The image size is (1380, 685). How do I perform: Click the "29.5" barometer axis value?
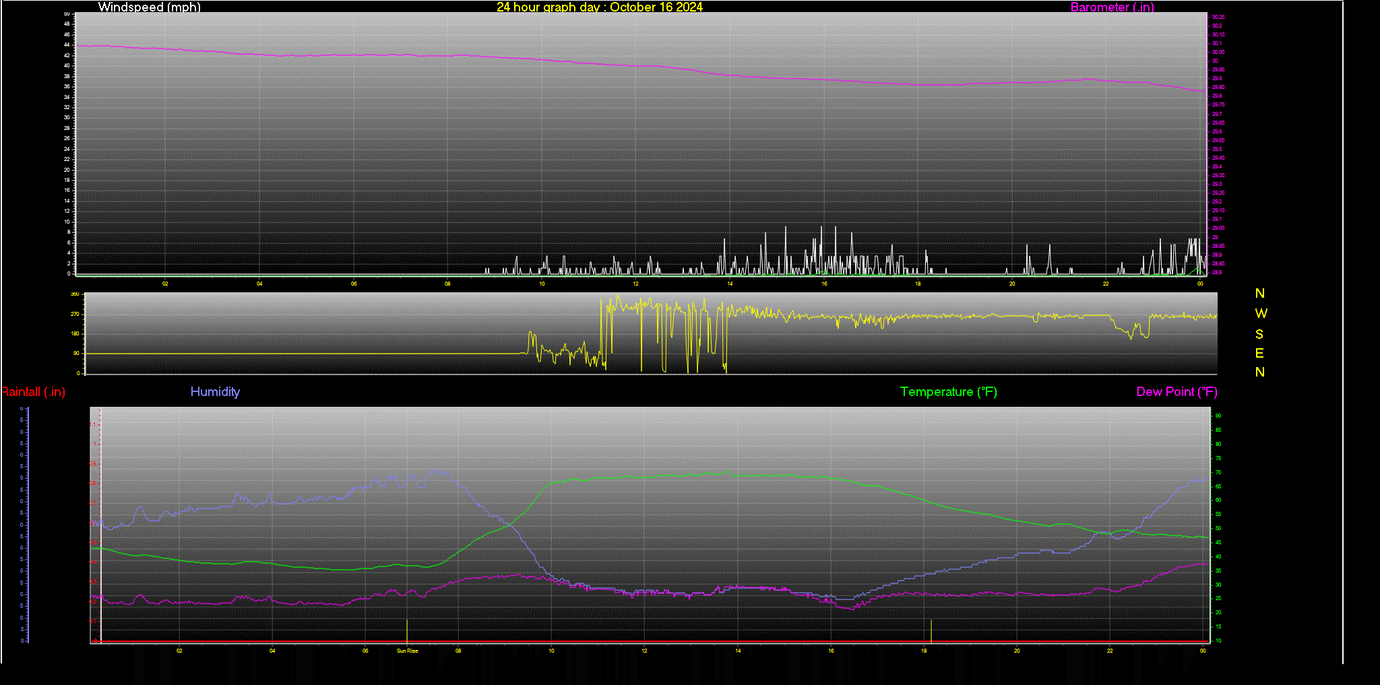point(1217,149)
